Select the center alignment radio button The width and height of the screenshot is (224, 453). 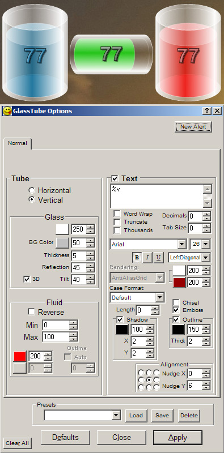tap(149, 380)
